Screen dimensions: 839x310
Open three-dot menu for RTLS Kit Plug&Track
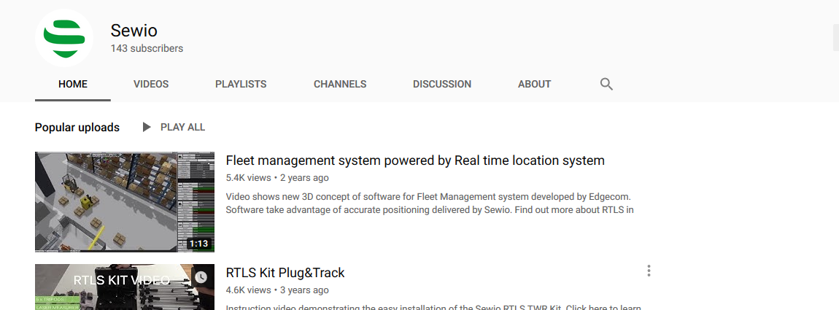[x=649, y=271]
